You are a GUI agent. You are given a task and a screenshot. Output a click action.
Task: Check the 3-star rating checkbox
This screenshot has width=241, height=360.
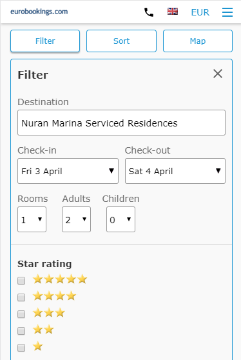pos(21,314)
